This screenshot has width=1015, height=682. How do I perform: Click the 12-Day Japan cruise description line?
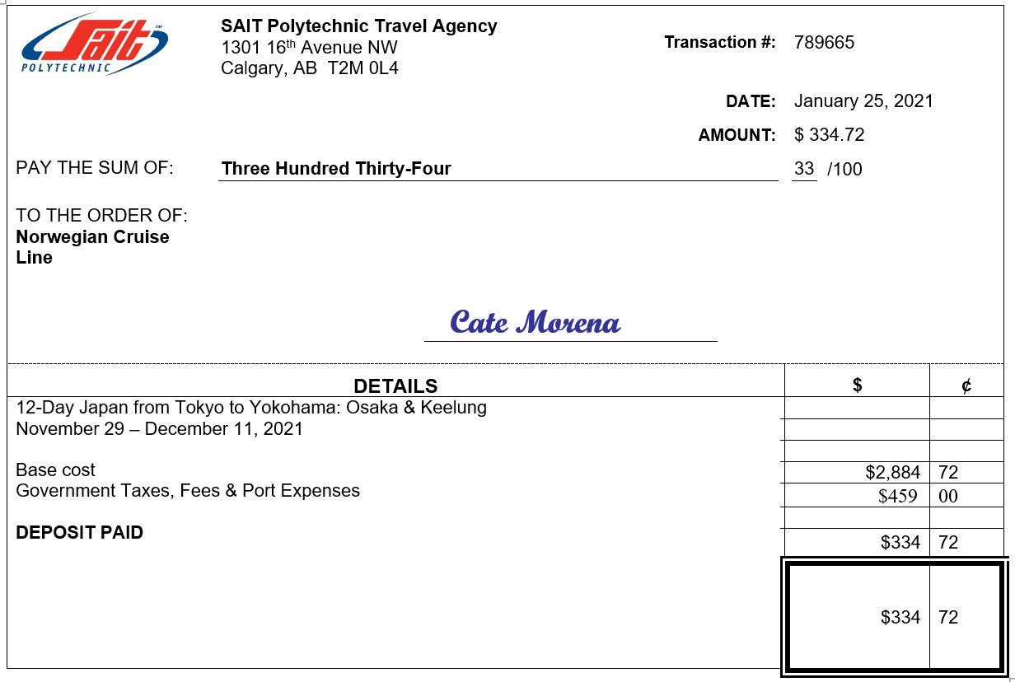[x=251, y=408]
